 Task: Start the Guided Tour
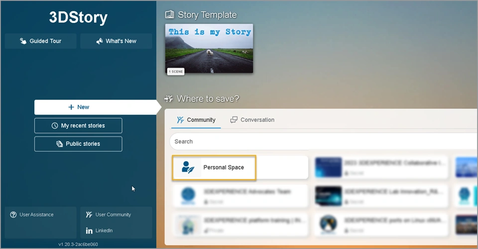pyautogui.click(x=40, y=41)
